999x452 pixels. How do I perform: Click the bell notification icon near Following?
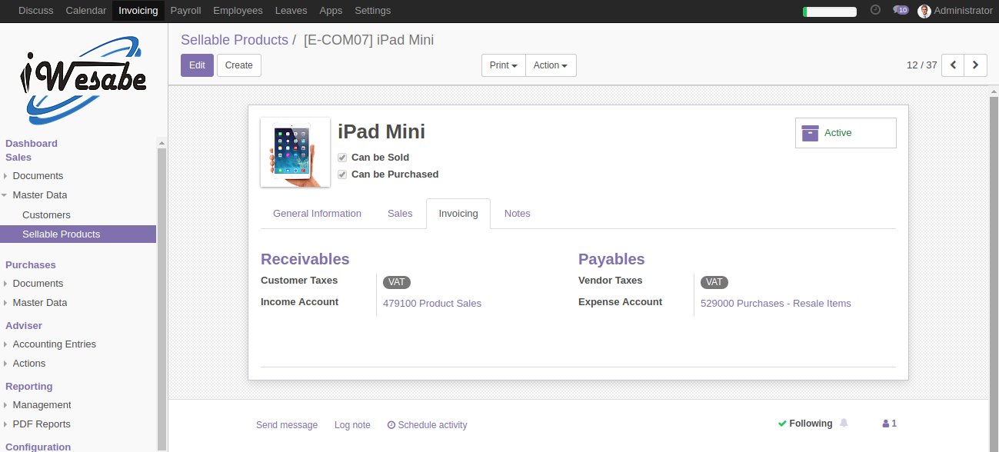pos(844,424)
